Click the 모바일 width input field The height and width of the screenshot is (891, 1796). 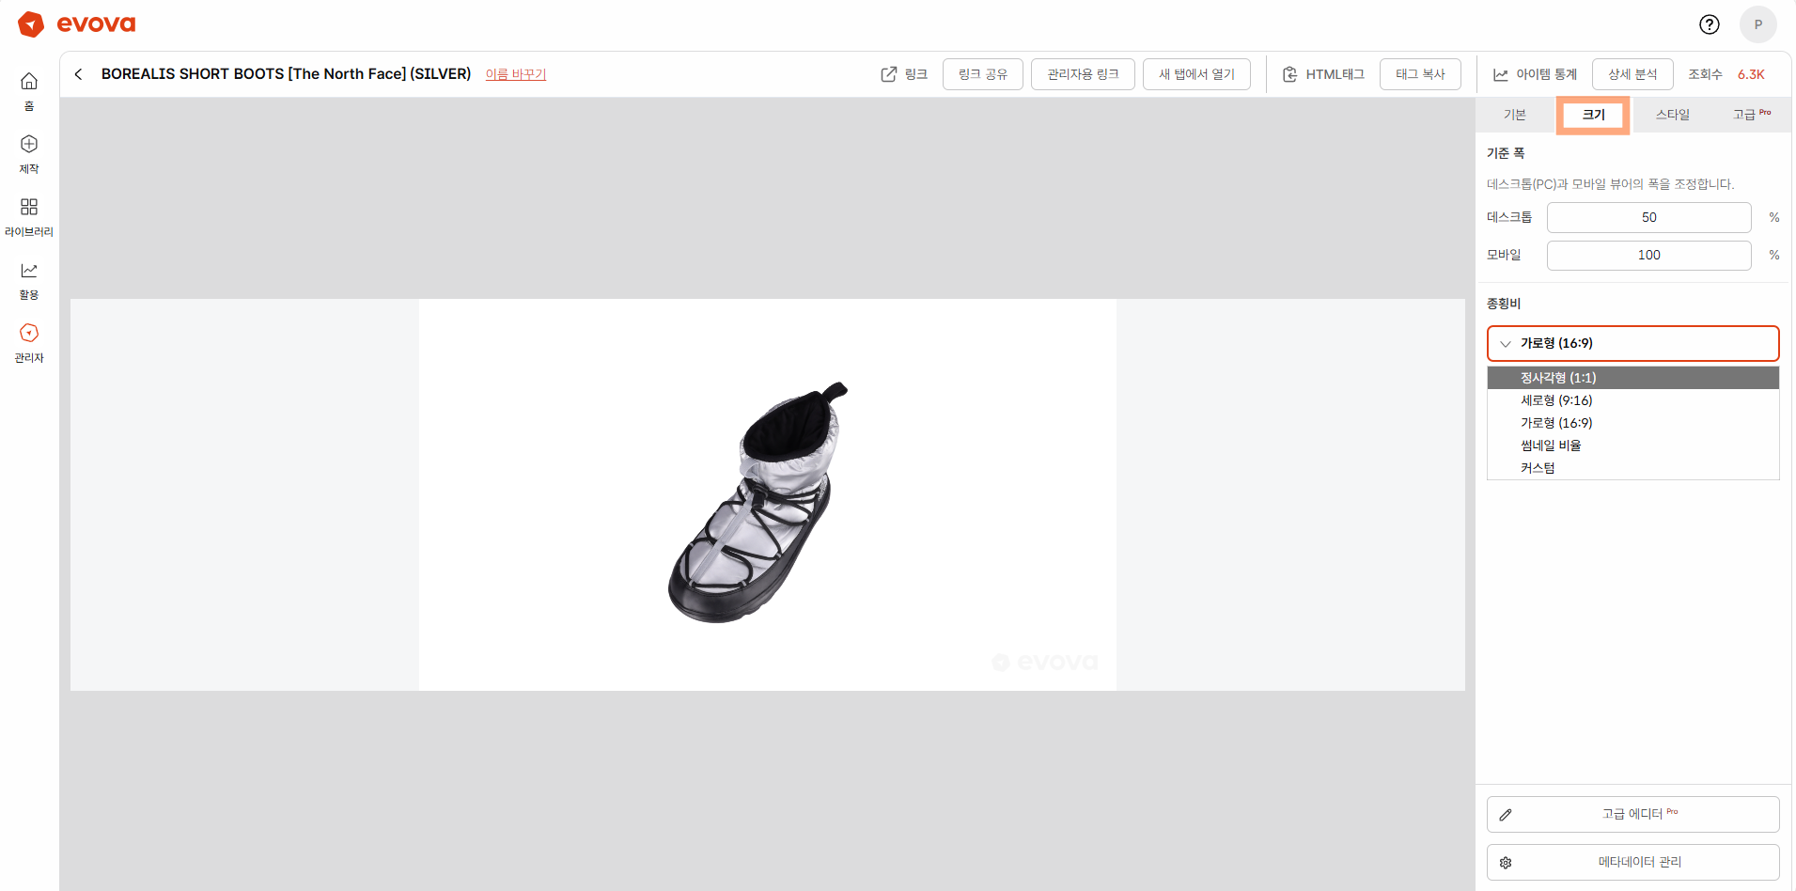coord(1648,255)
